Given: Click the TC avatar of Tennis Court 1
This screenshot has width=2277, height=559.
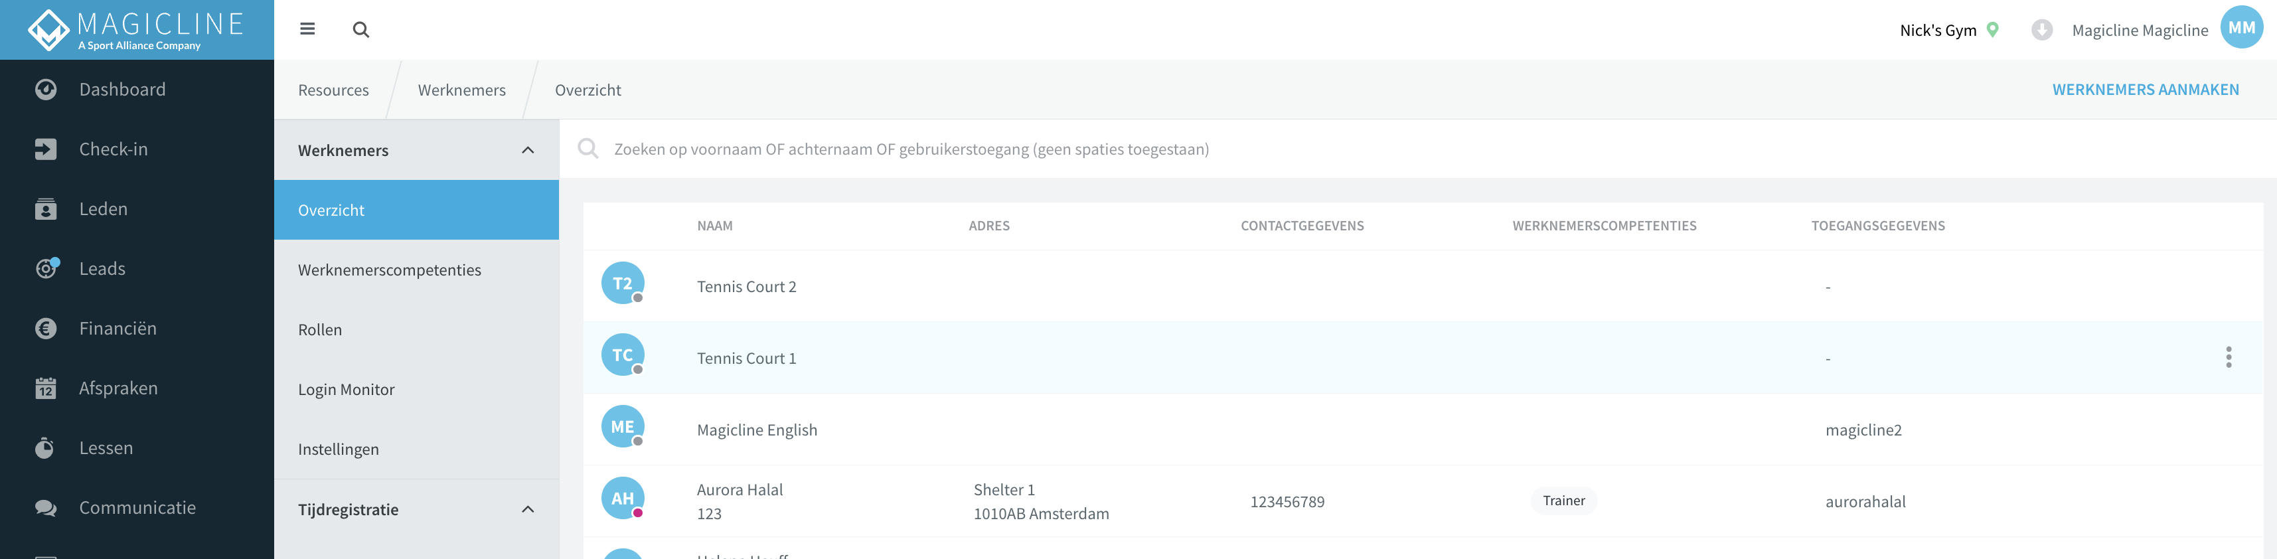Looking at the screenshot, I should (623, 355).
